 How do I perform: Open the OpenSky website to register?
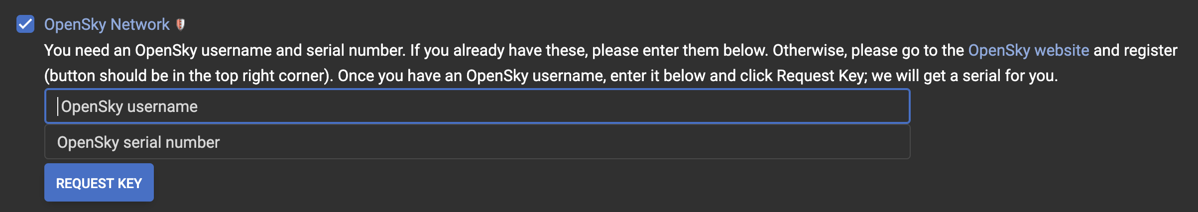point(1028,50)
